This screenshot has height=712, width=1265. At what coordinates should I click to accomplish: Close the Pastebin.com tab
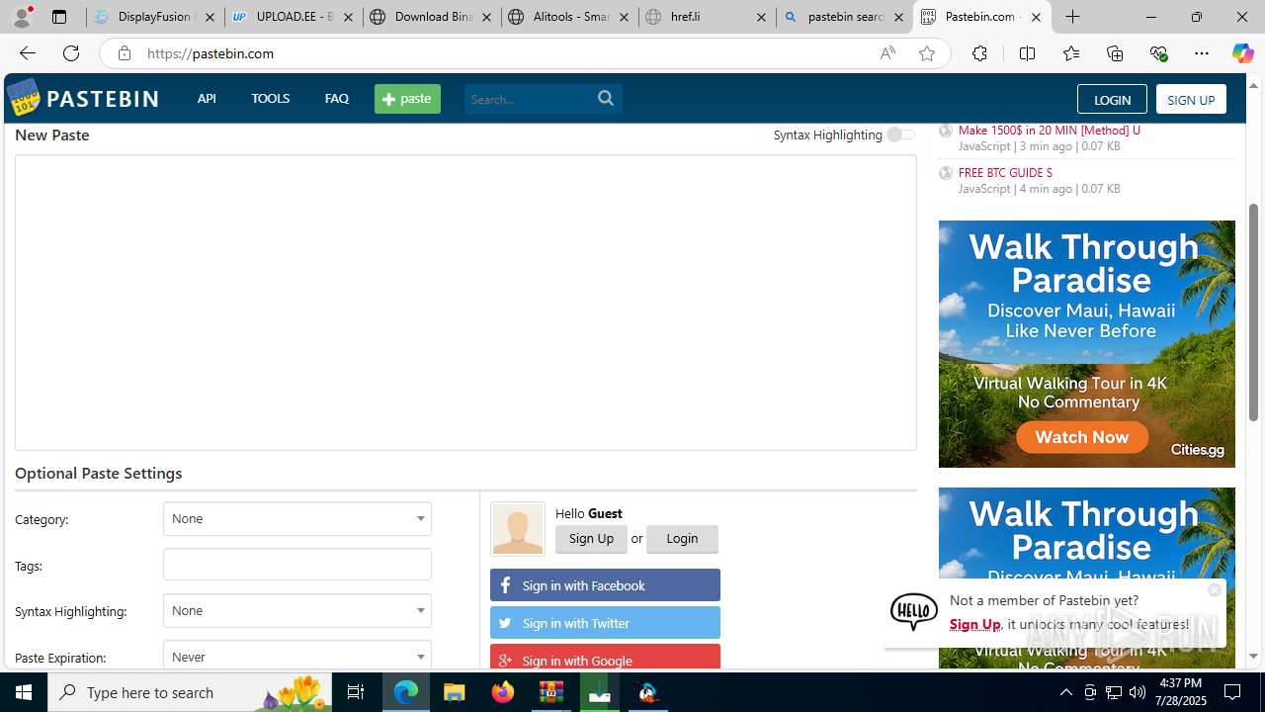click(1036, 17)
